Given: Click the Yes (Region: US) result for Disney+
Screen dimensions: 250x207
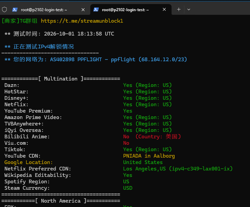Looking at the screenshot, I should [147, 98].
